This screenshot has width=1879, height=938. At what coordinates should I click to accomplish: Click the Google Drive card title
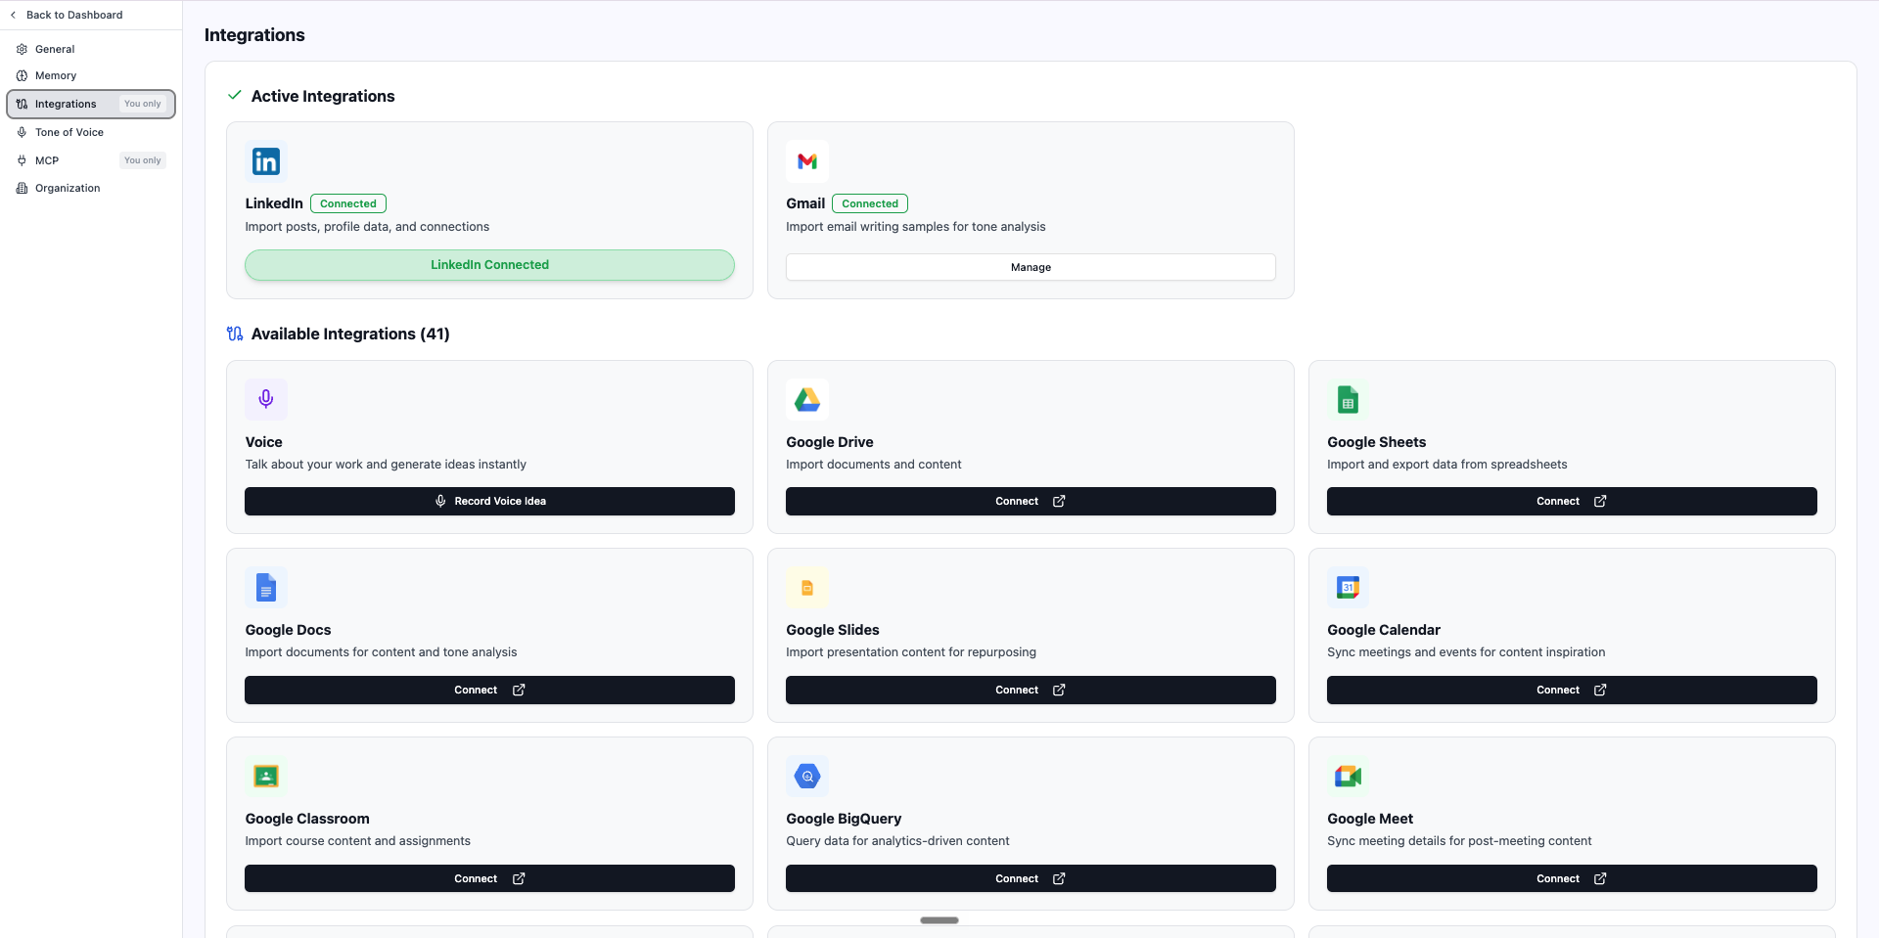pos(830,442)
